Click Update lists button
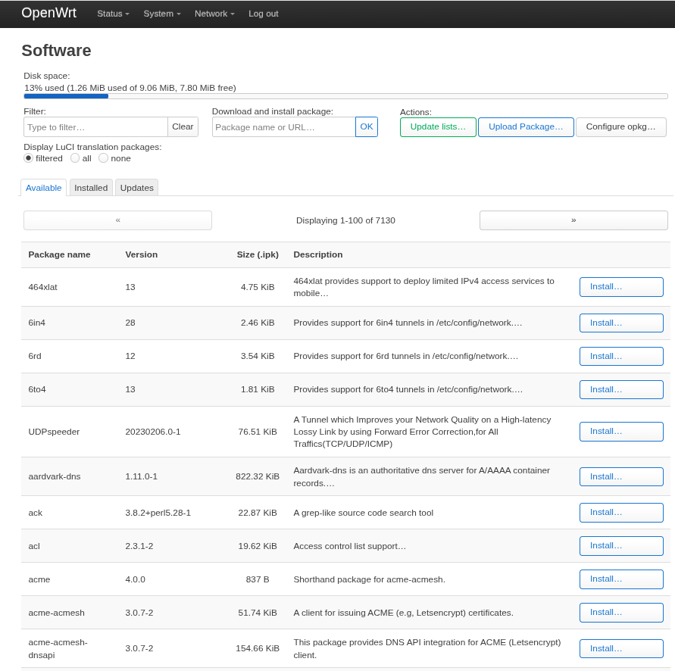The height and width of the screenshot is (671, 675). click(438, 127)
